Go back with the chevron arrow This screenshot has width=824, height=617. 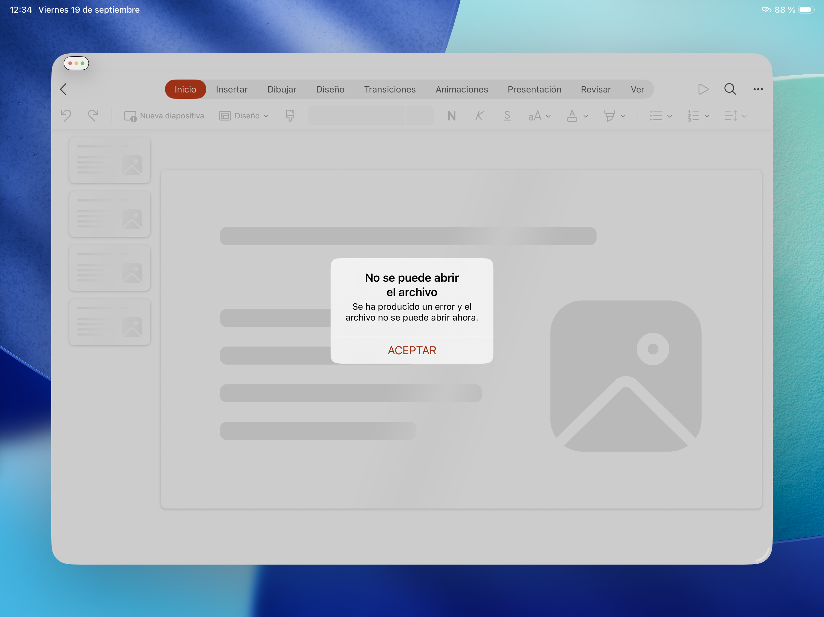(63, 89)
